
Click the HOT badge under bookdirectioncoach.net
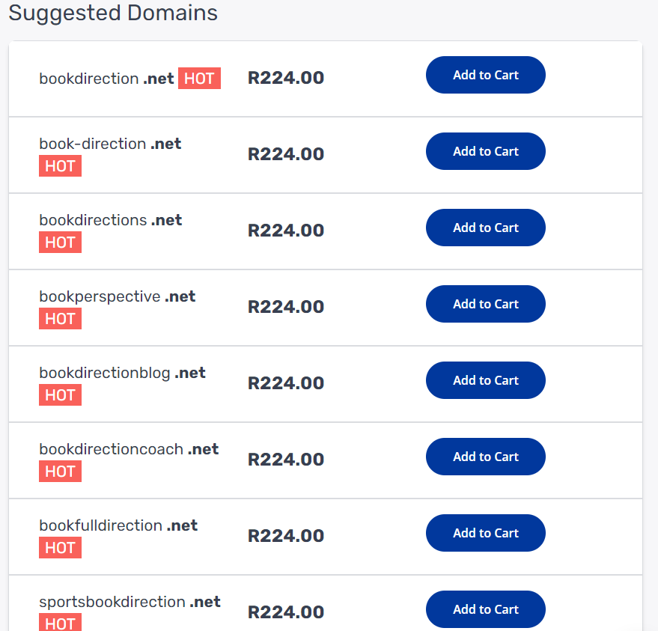click(60, 472)
